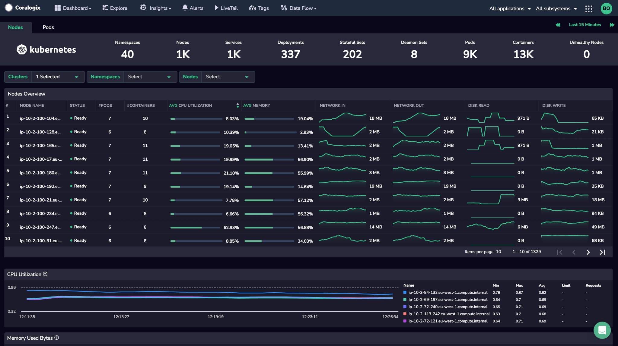
Task: Open node ip-10-2-100-192 row
Action: (308, 186)
